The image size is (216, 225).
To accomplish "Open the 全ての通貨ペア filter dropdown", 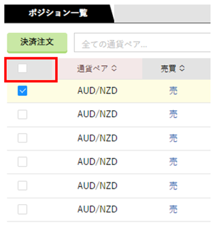I will [x=142, y=42].
